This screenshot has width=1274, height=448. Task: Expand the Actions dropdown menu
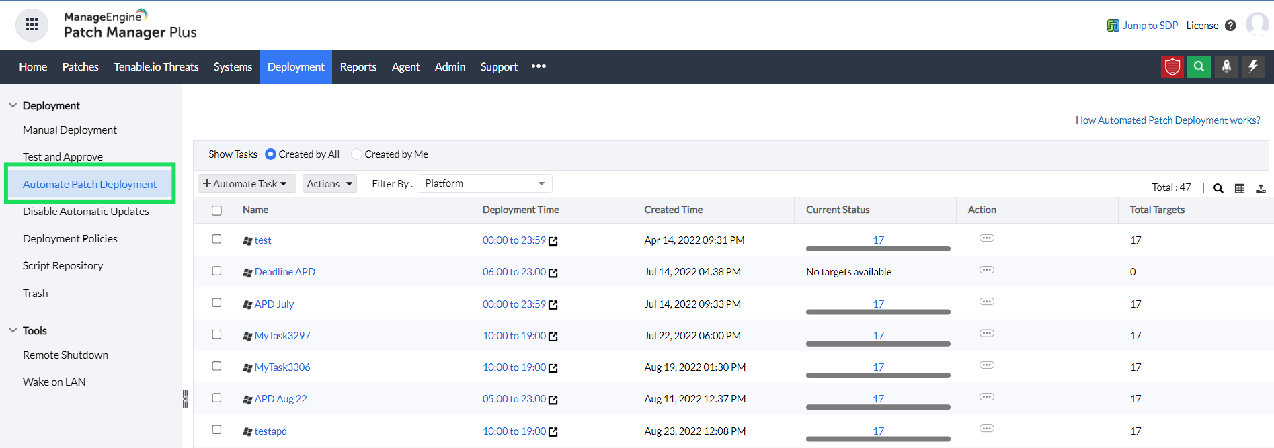329,183
